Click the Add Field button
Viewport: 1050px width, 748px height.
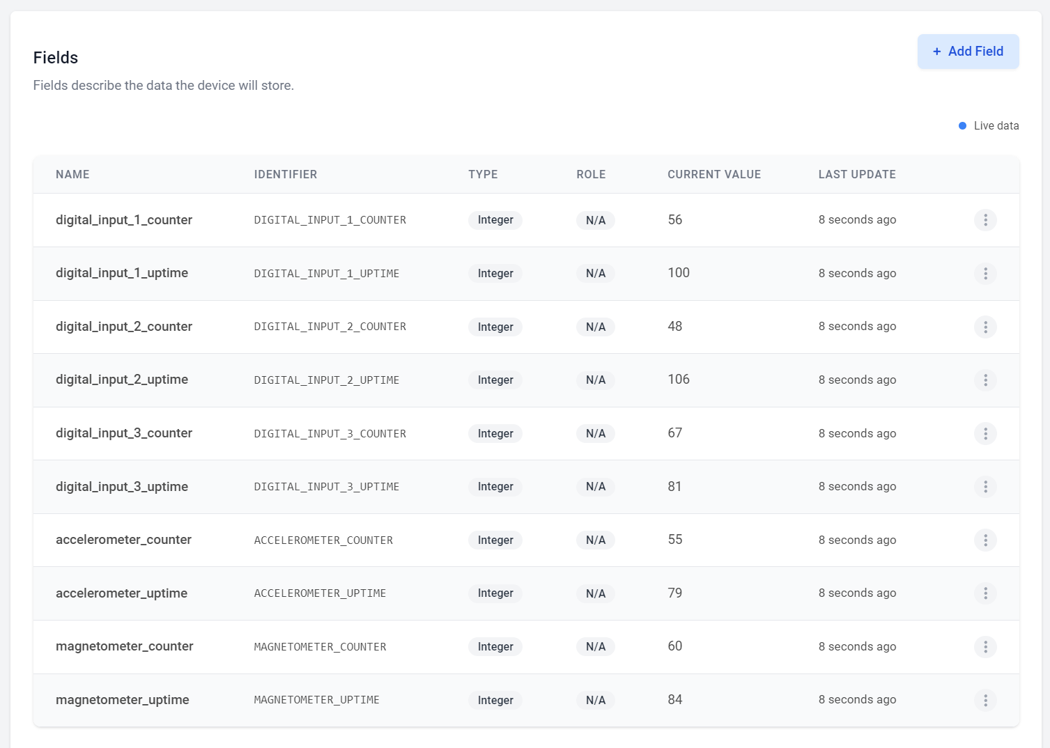[968, 51]
